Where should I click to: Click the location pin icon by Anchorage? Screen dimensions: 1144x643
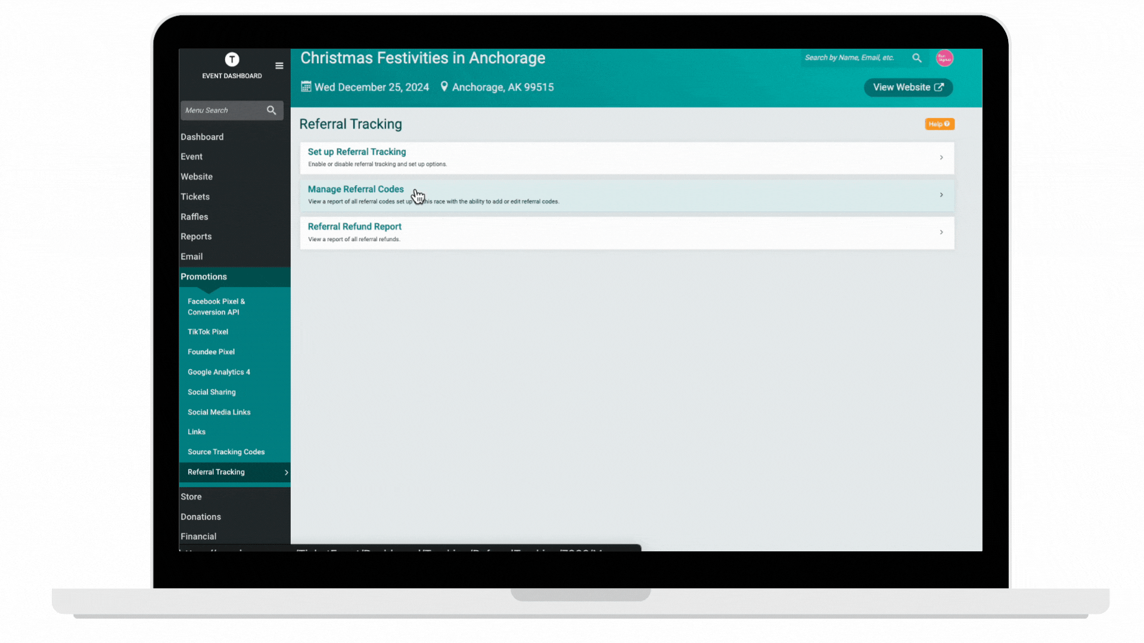[444, 87]
